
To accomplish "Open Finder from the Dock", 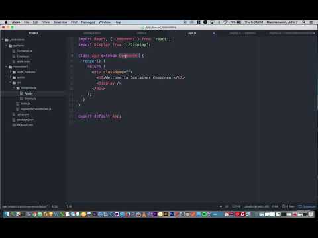I will 7,214.
